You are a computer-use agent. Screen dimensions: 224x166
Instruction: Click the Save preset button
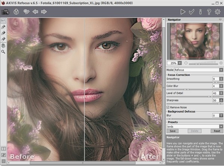point(172,131)
